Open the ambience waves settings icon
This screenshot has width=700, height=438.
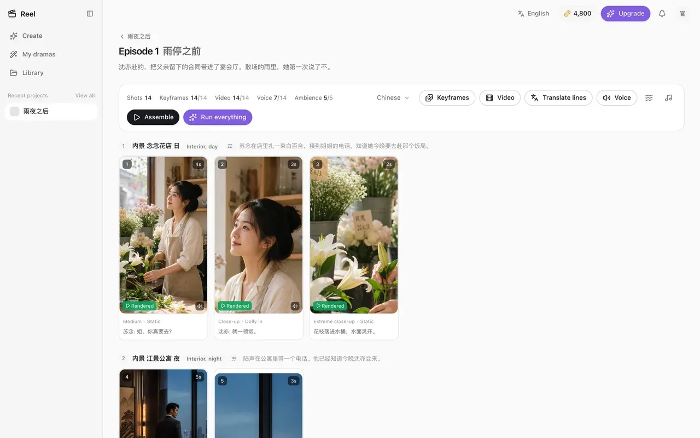point(649,97)
